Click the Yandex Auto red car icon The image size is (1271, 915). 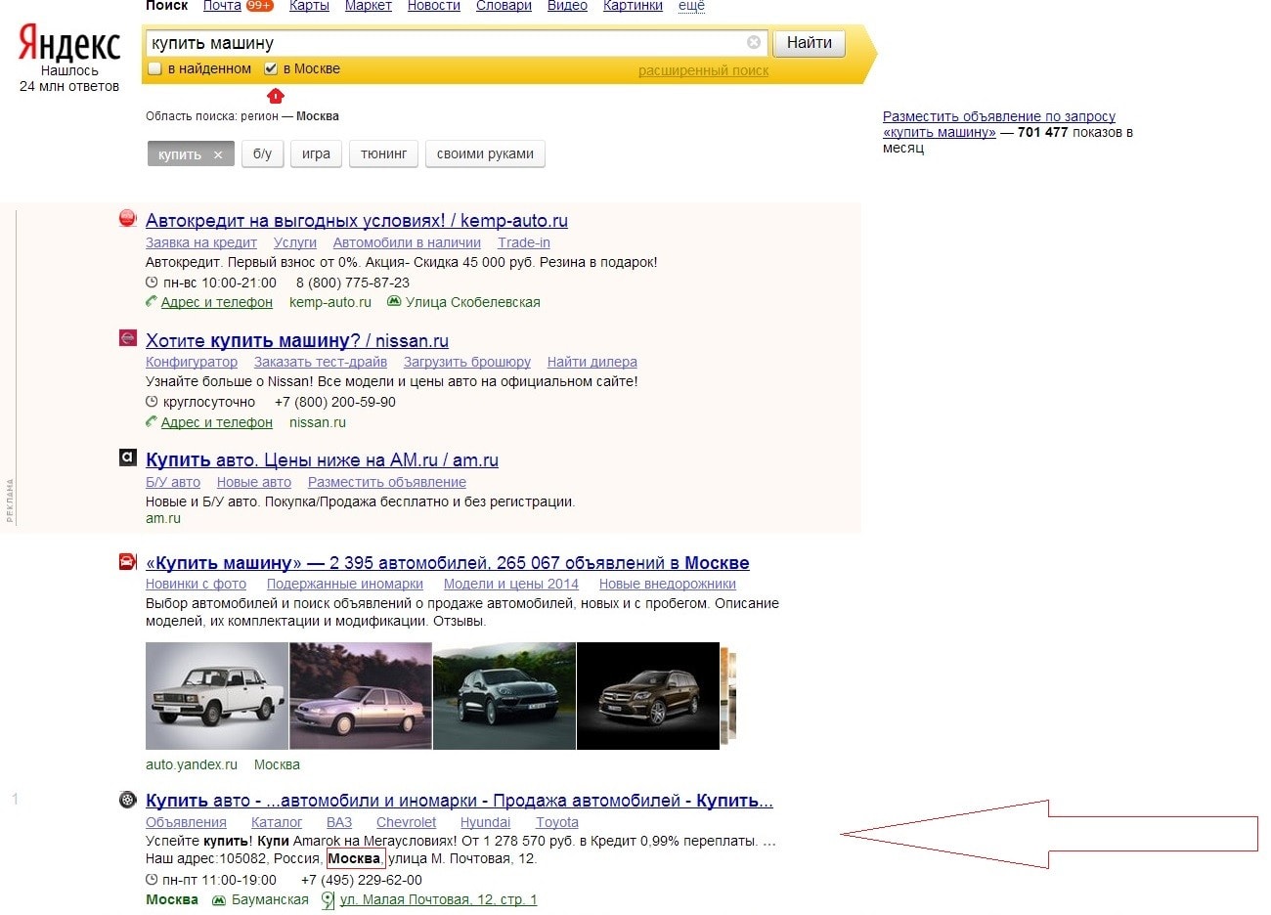tap(127, 561)
